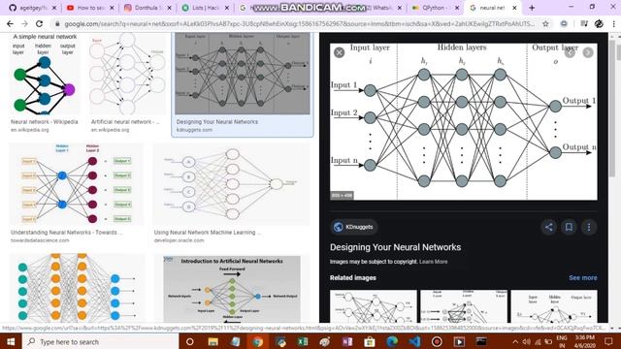Close the YouTube tab
The image size is (621, 349).
[113, 8]
